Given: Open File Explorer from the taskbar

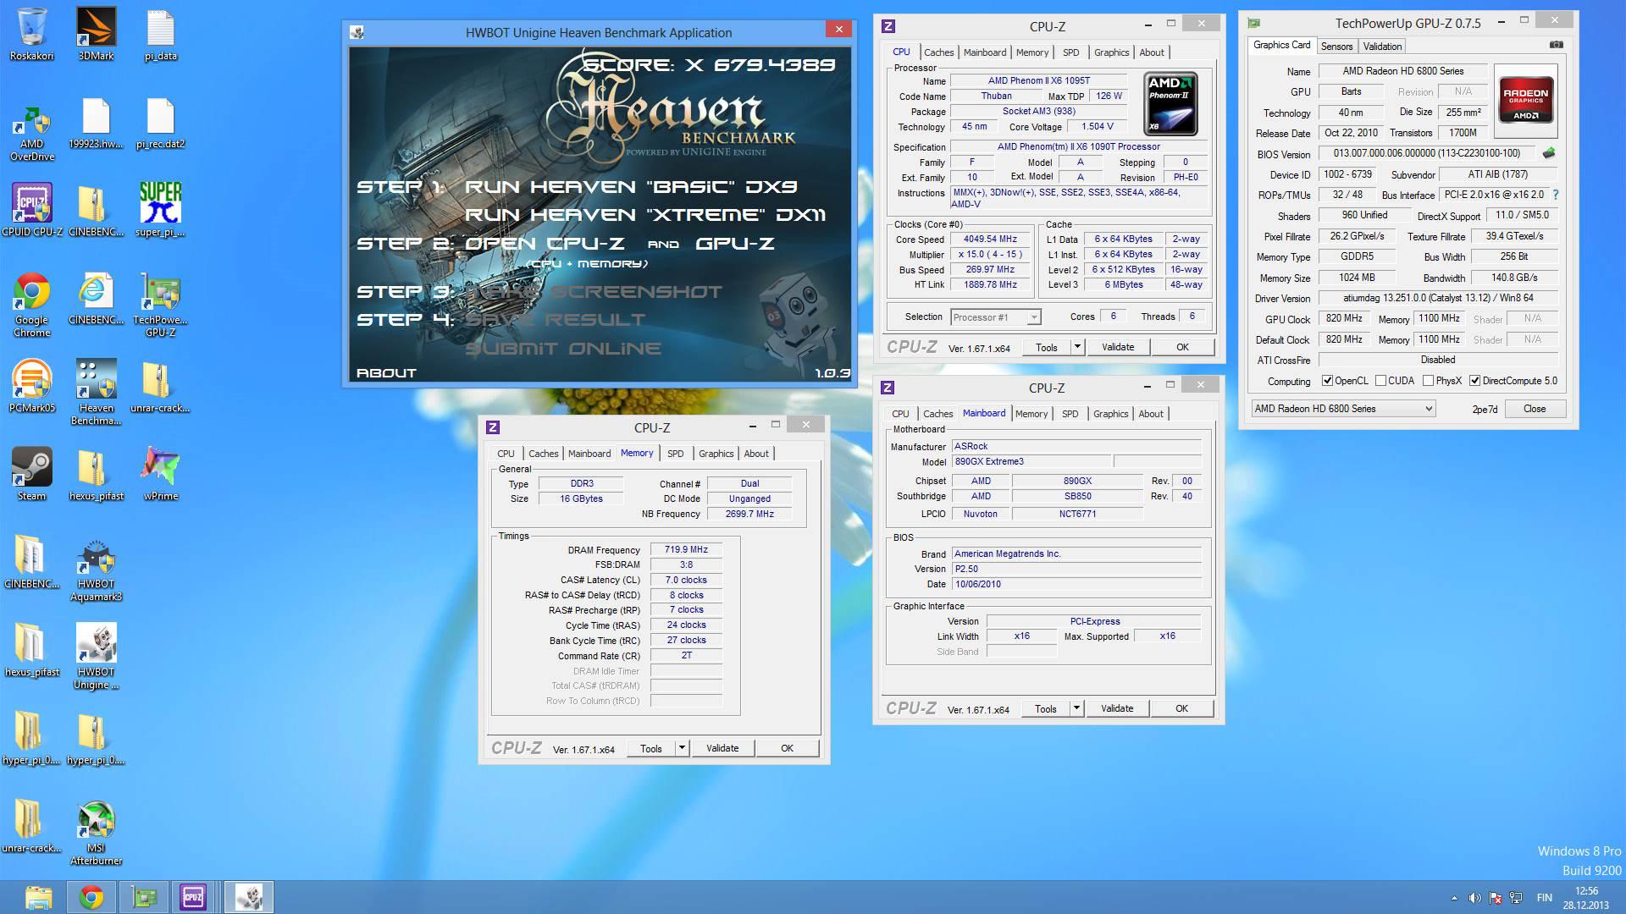Looking at the screenshot, I should [x=38, y=897].
